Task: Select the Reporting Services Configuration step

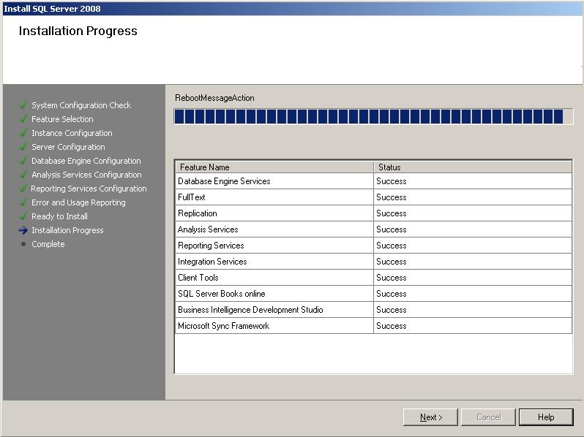Action: (89, 189)
